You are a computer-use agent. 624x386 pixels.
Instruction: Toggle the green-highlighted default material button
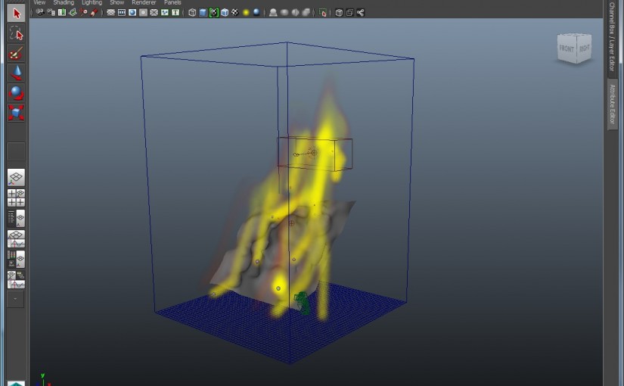pyautogui.click(x=214, y=12)
